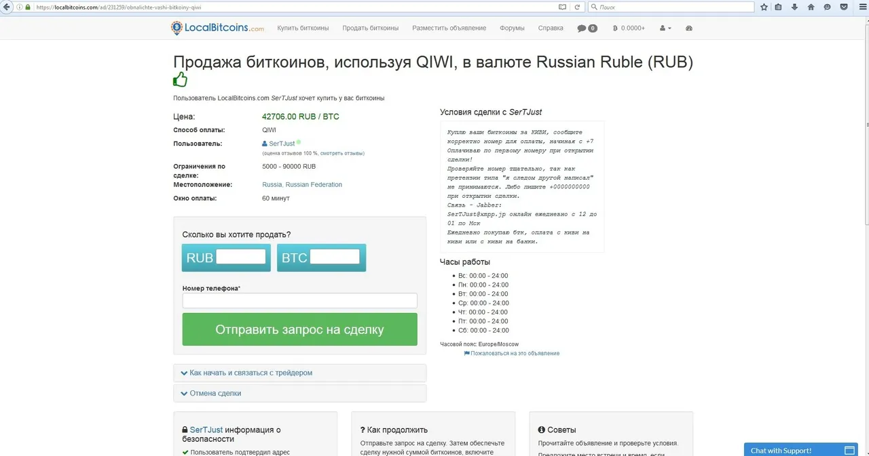Open the 'Russia, Russian Federation' location link
The image size is (869, 456).
point(302,184)
